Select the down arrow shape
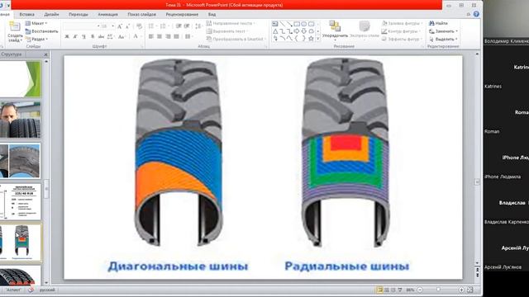The width and height of the screenshot is (529, 297). click(303, 31)
